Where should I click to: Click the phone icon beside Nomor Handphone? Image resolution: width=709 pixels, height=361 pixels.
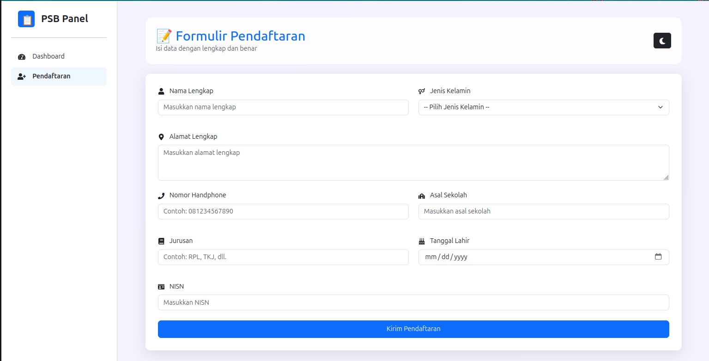click(161, 195)
